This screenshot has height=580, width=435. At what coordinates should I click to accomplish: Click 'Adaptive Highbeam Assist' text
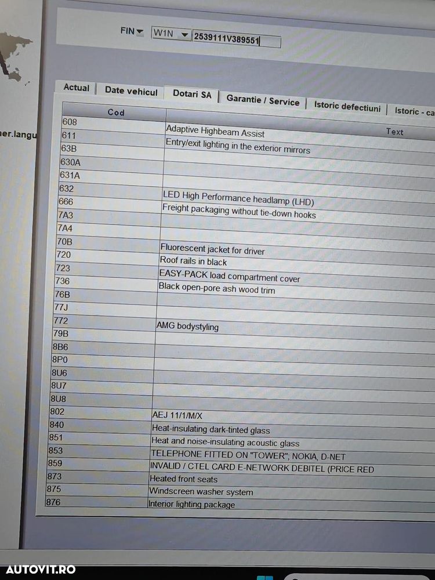pos(215,131)
